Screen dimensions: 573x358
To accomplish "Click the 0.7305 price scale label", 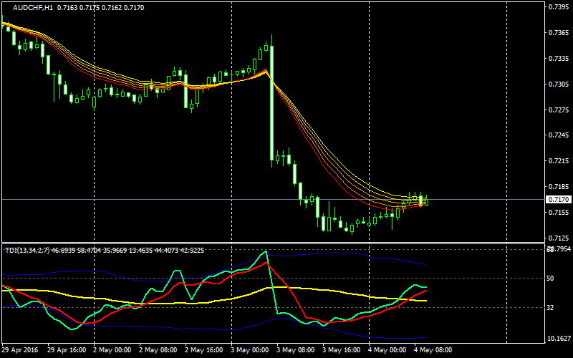I will [557, 84].
